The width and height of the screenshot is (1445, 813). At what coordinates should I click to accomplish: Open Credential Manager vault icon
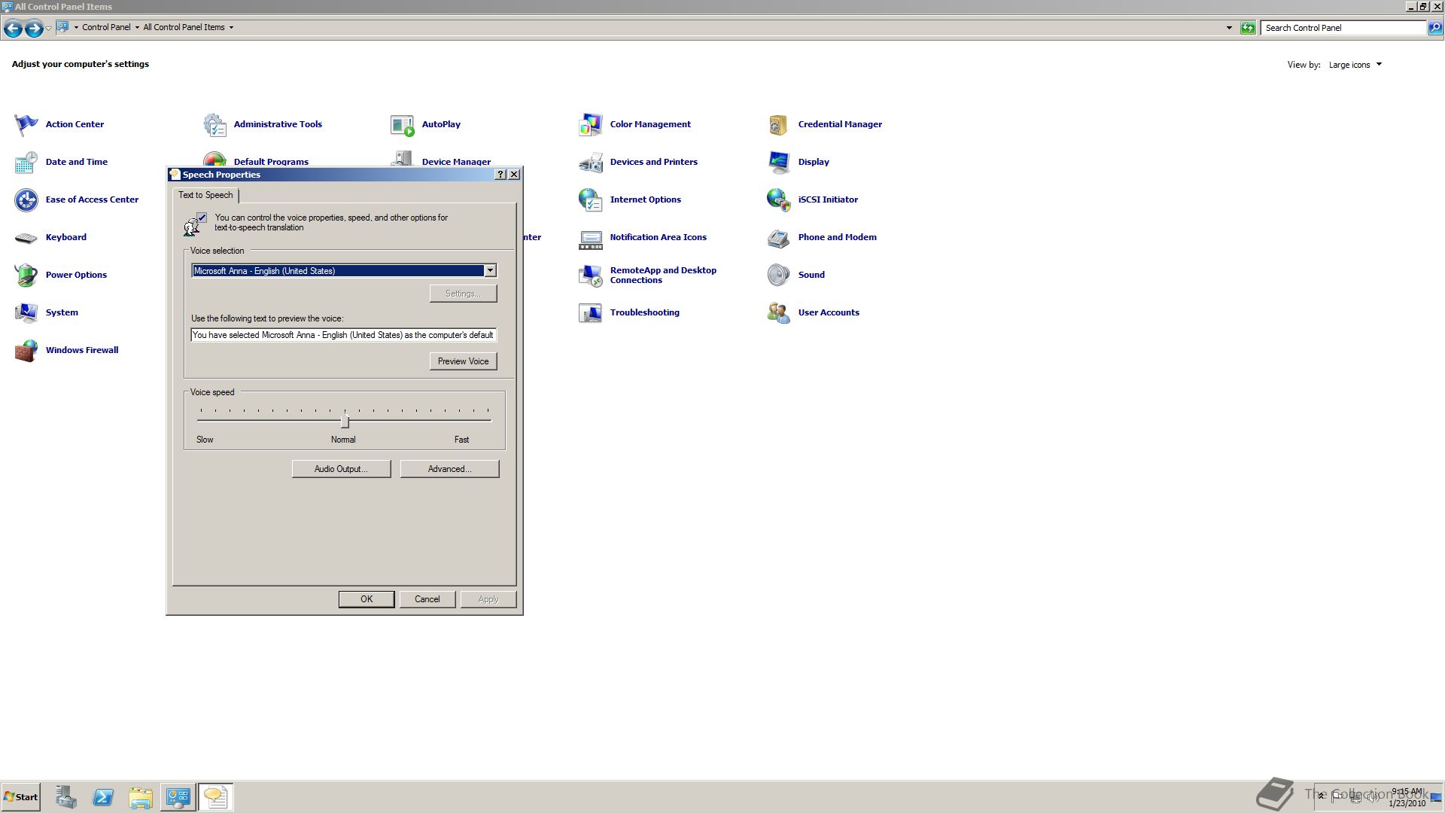click(x=779, y=124)
